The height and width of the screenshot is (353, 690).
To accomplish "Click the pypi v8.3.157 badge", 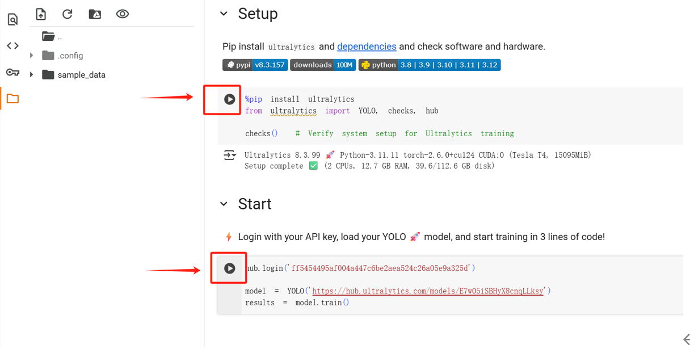I will [255, 65].
